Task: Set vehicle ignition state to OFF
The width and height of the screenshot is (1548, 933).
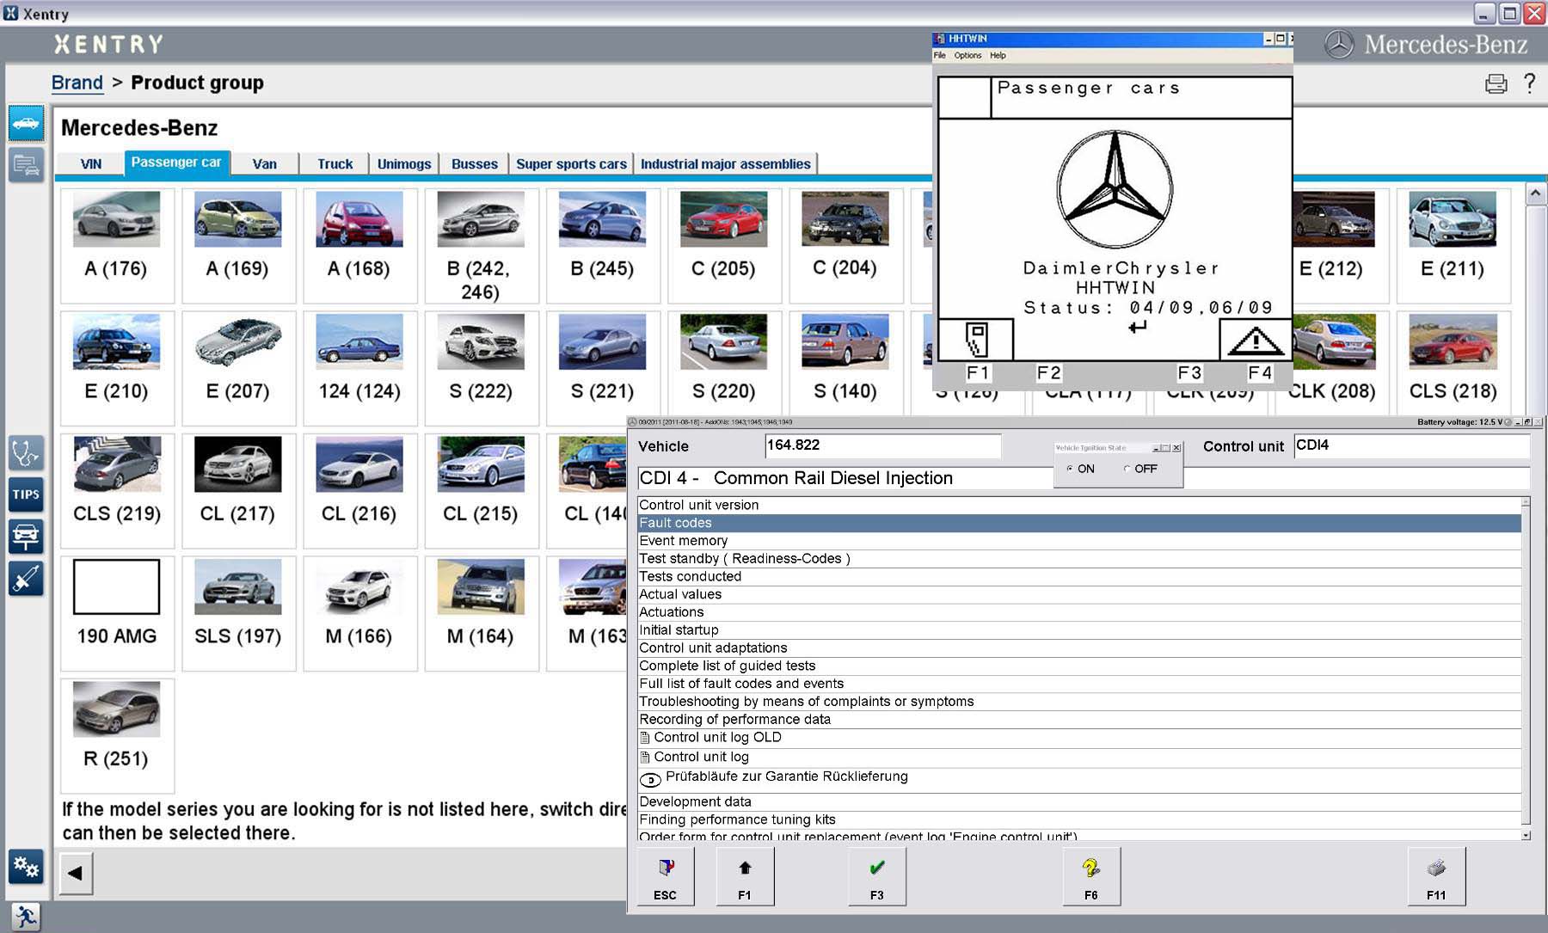Action: (1127, 470)
